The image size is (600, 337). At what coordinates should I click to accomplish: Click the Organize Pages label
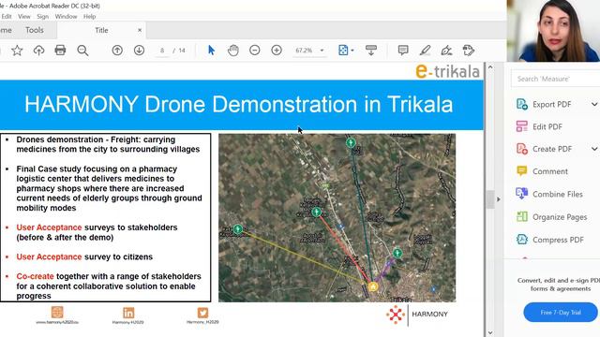560,217
